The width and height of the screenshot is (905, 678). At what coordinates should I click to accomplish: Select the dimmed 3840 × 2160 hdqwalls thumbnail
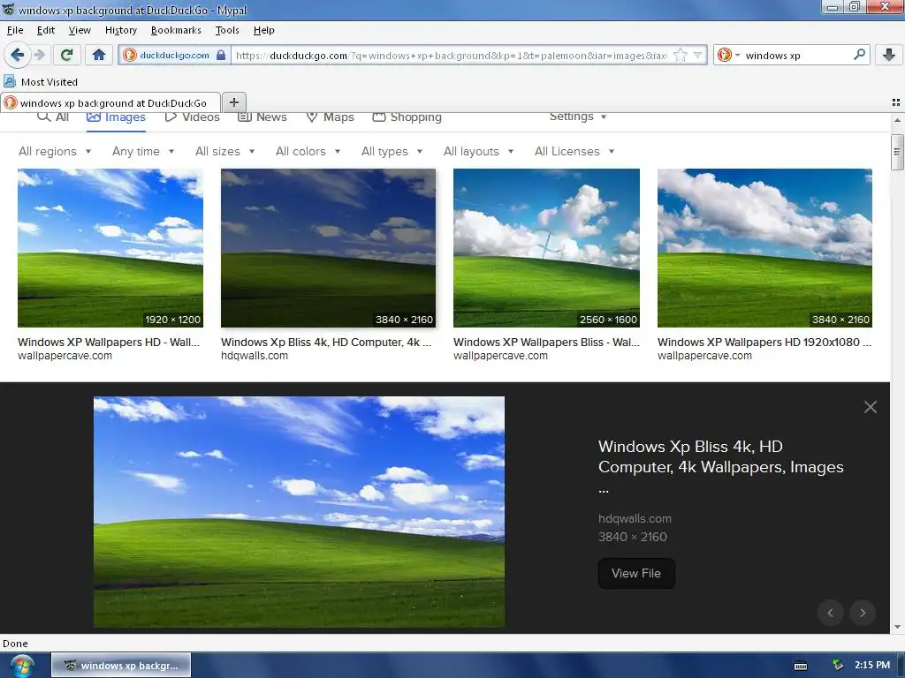tap(328, 248)
